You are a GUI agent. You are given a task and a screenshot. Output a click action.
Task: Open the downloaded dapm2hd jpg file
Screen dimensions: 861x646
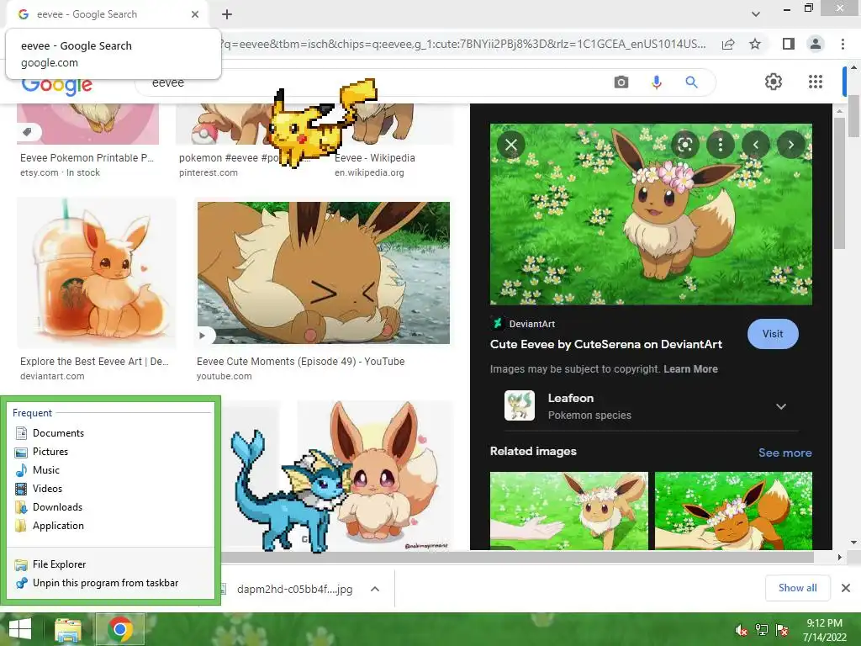[x=293, y=589]
